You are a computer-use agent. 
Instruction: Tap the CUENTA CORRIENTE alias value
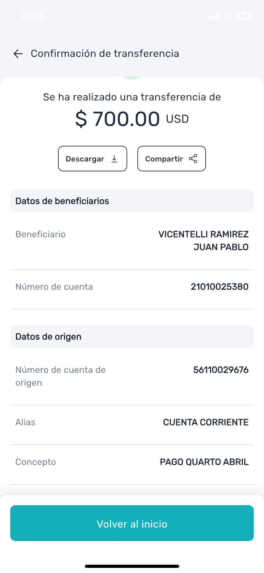[x=206, y=422]
